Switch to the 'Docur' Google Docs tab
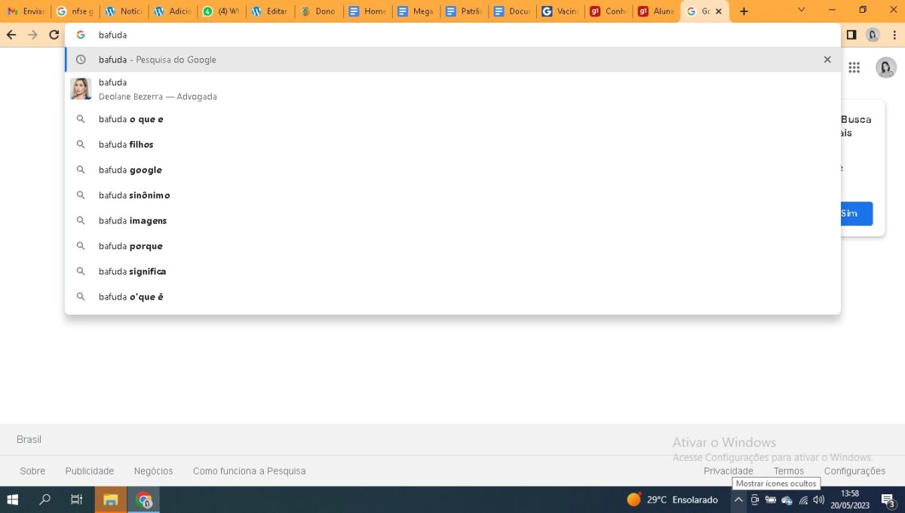 (513, 11)
